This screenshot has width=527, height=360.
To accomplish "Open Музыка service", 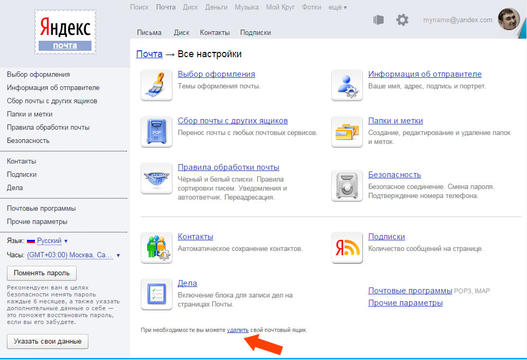I will point(247,7).
